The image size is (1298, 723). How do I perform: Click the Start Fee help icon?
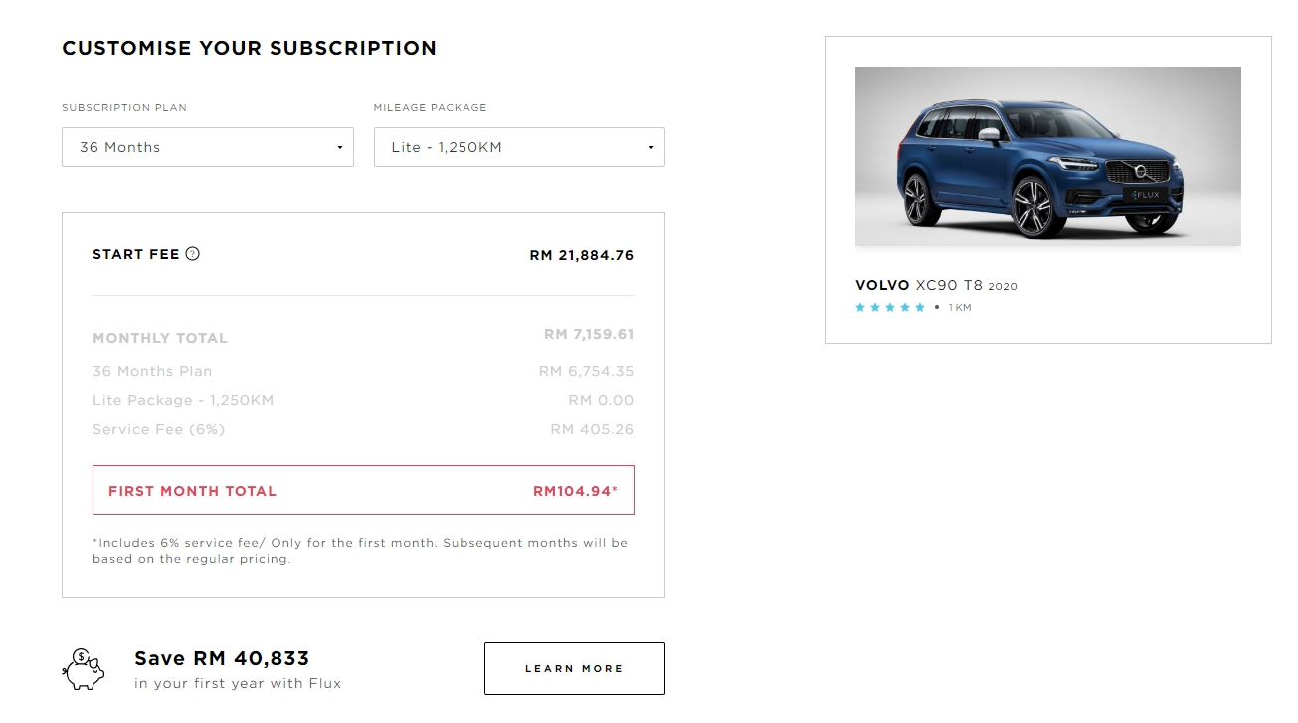[x=193, y=254]
